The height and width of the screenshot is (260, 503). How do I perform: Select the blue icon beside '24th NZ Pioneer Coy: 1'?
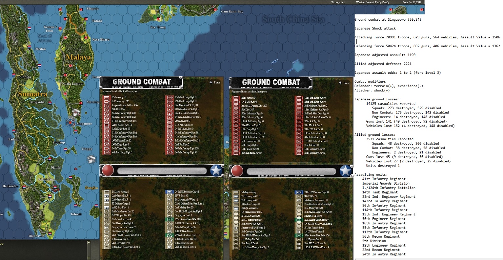click(x=169, y=192)
